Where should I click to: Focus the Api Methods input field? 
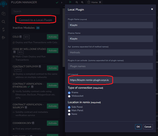110,52
